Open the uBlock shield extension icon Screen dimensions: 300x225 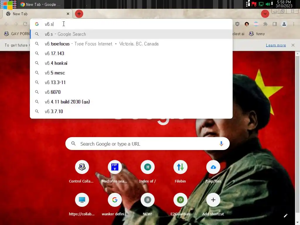pyautogui.click(x=237, y=24)
